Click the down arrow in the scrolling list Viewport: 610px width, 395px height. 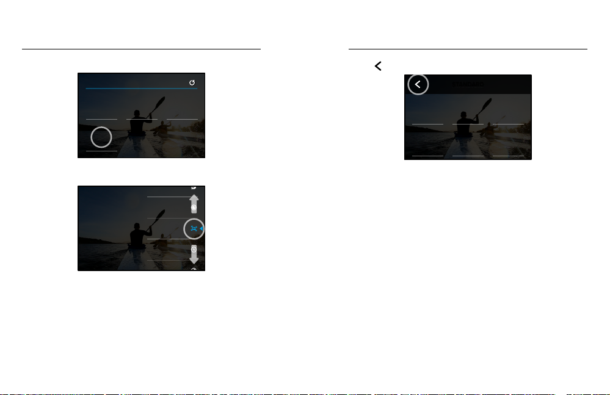194,255
